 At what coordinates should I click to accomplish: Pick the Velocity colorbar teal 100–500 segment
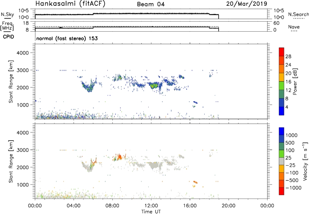coord(282,146)
